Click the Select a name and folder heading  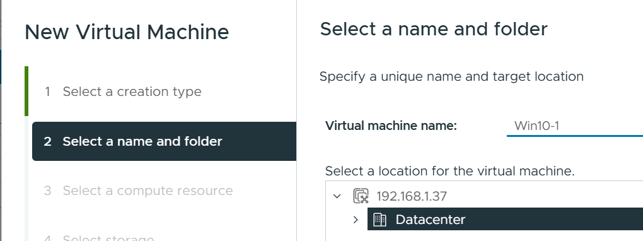pyautogui.click(x=434, y=29)
